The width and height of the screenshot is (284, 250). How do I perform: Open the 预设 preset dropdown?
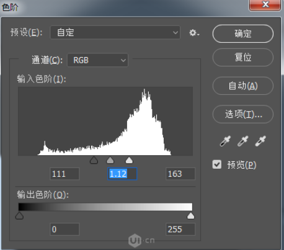click(115, 32)
